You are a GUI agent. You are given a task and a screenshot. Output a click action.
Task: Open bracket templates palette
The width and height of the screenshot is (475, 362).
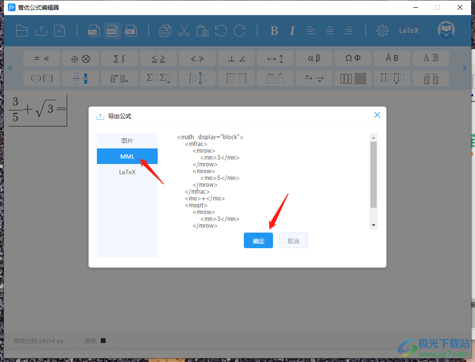pos(41,78)
